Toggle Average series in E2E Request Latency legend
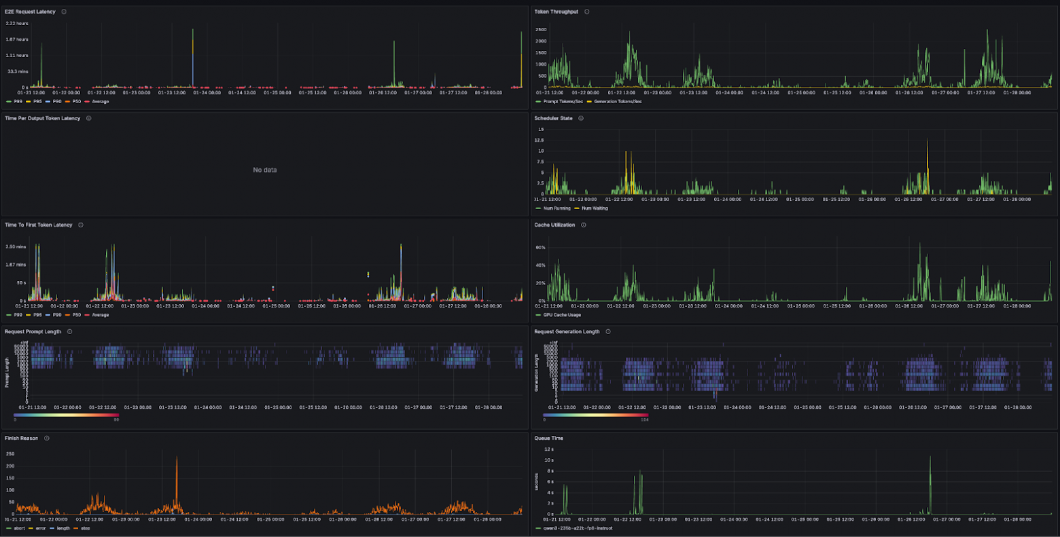The image size is (1060, 537). [x=96, y=102]
